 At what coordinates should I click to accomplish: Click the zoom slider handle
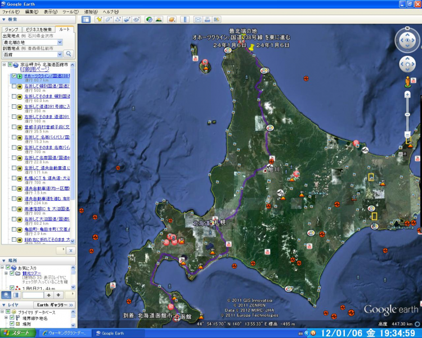coord(407,114)
